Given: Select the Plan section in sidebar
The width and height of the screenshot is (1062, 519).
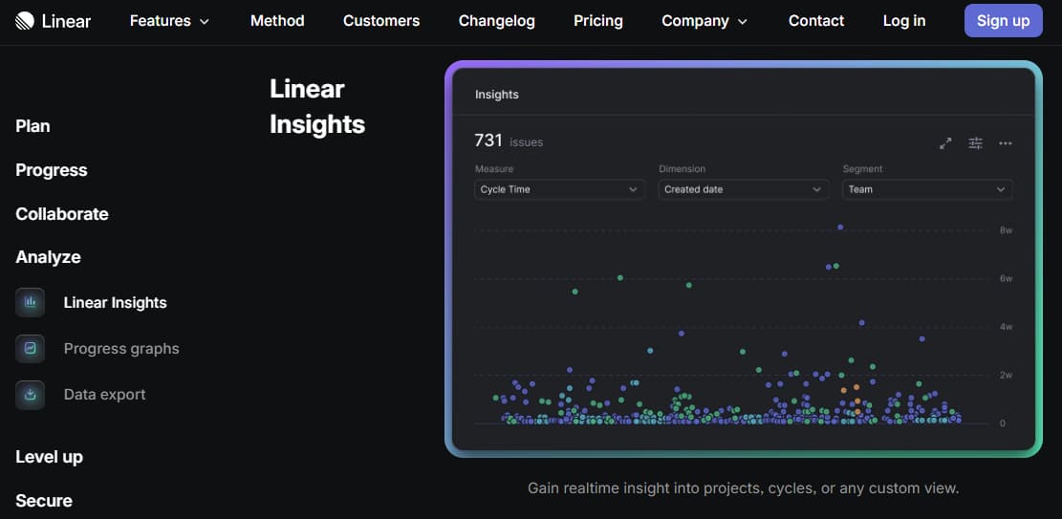Looking at the screenshot, I should pos(33,126).
